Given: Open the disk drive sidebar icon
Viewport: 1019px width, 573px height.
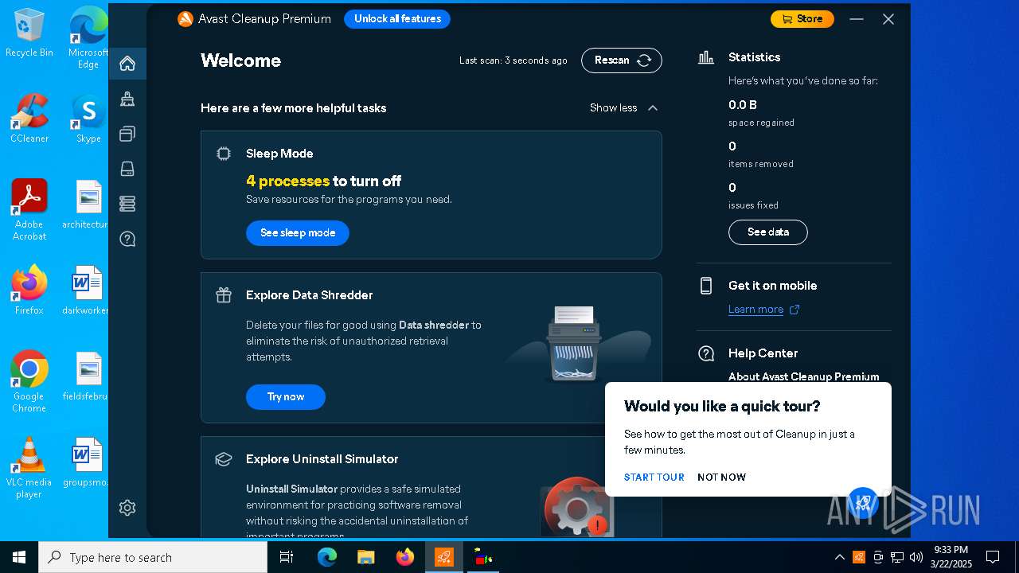Looking at the screenshot, I should [127, 169].
